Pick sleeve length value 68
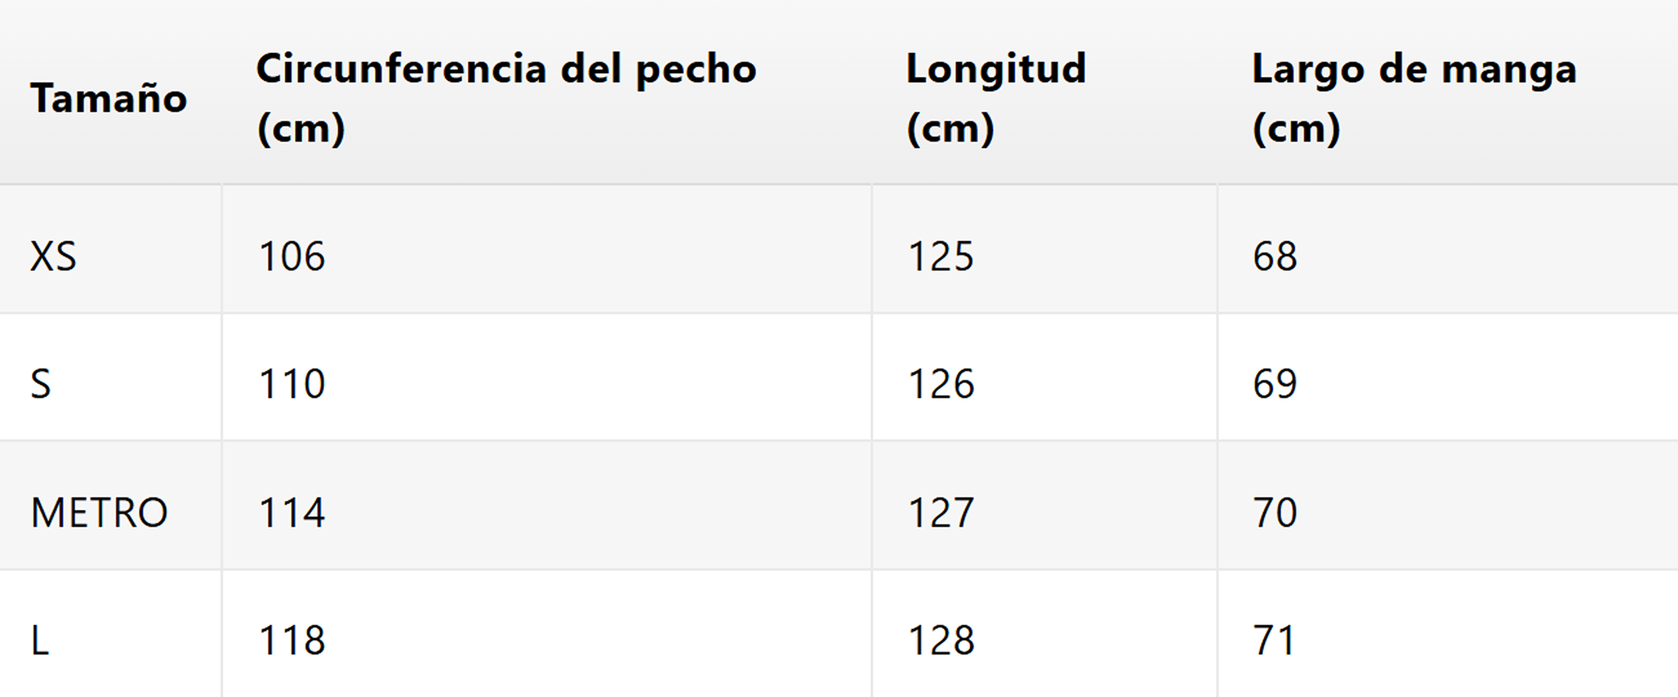The image size is (1678, 697). click(1275, 256)
